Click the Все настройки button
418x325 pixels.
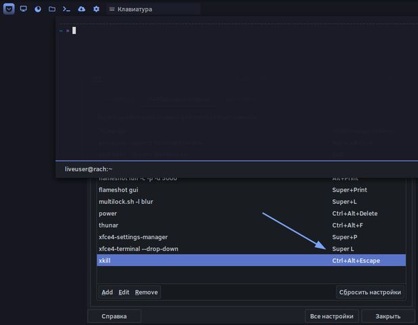[331, 316]
